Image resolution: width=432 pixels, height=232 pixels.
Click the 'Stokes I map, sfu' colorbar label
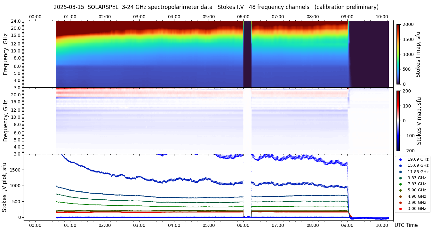[418, 54]
